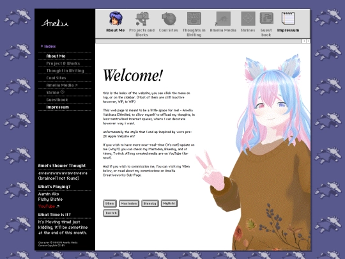Open the Impressum notepad icon
345x259 pixels.
tap(288, 19)
